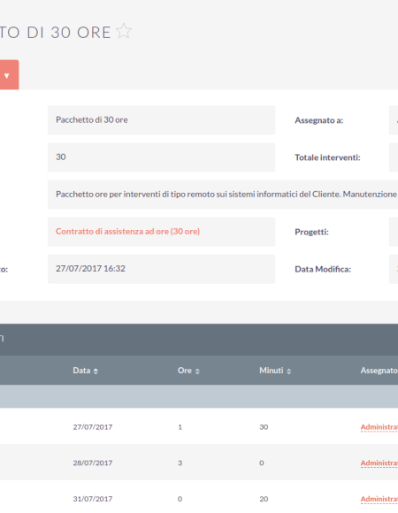Image resolution: width=398 pixels, height=513 pixels.
Task: Sort table by Ore column arrows
Action: click(x=197, y=371)
